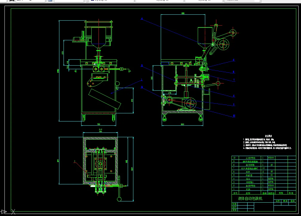Pick the 625 dimension above the side view
The width and height of the screenshot is (301, 216).
[x=183, y=13]
